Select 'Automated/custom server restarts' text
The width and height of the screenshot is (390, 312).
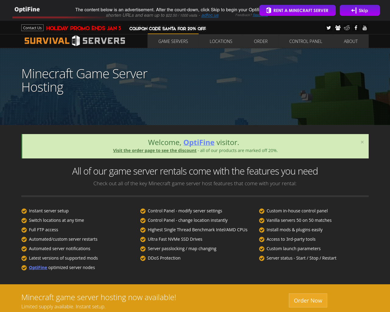click(x=63, y=239)
